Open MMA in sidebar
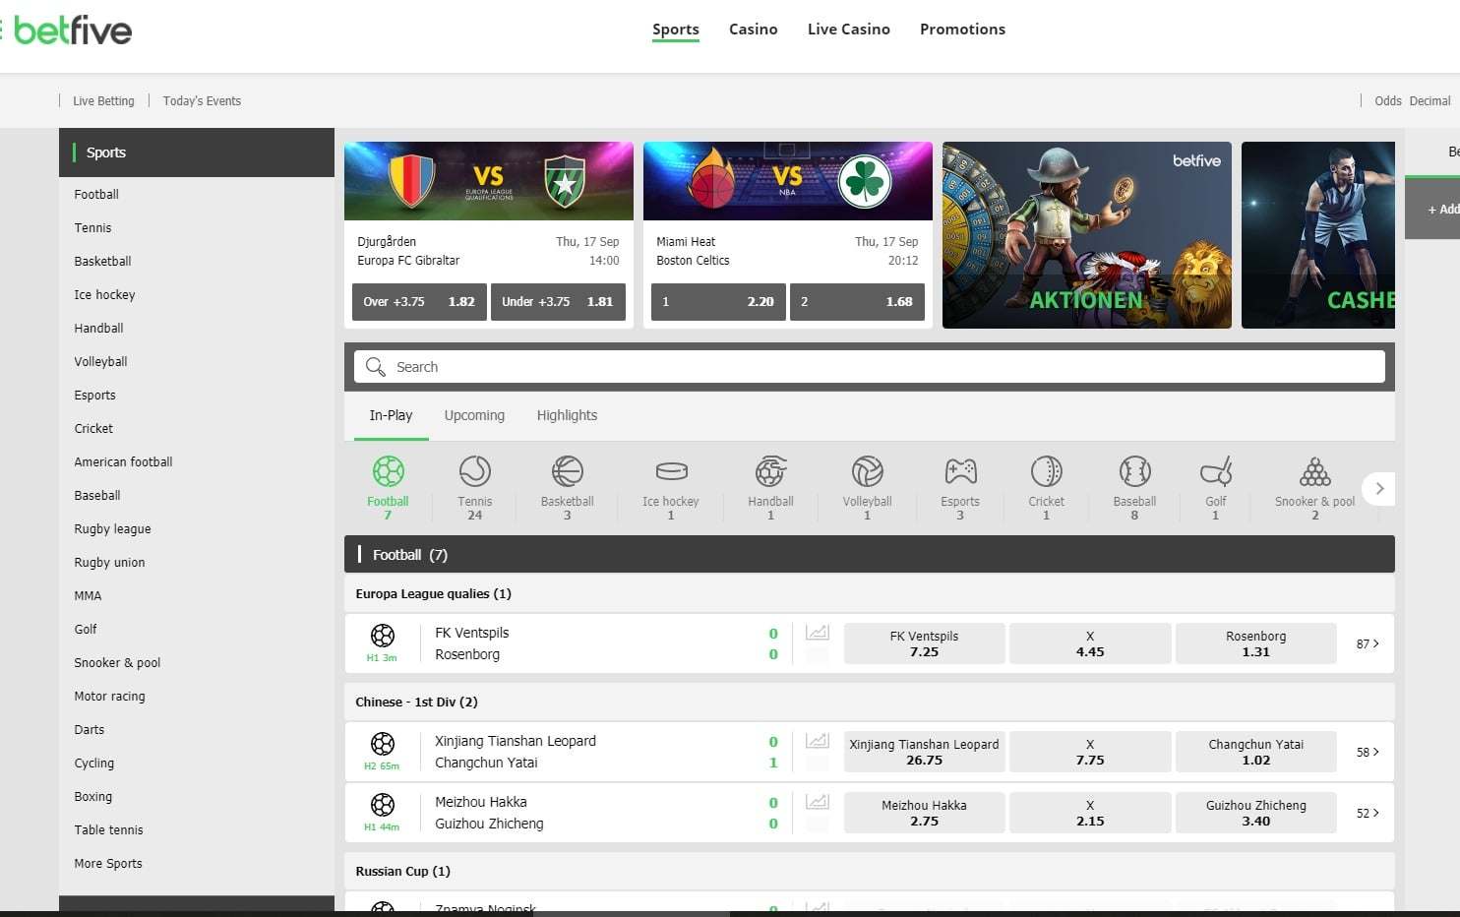The height and width of the screenshot is (917, 1460). (88, 595)
